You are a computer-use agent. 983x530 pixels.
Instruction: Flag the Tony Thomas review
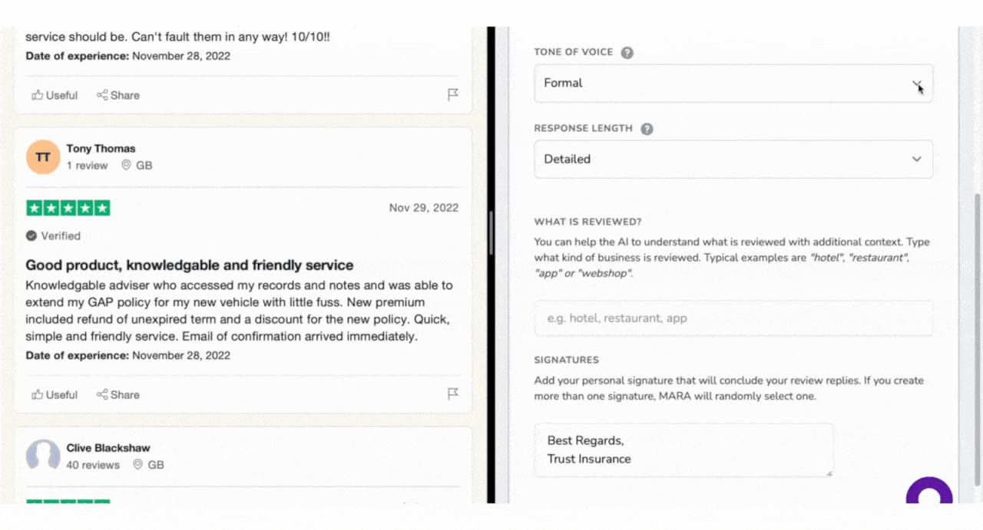(453, 394)
